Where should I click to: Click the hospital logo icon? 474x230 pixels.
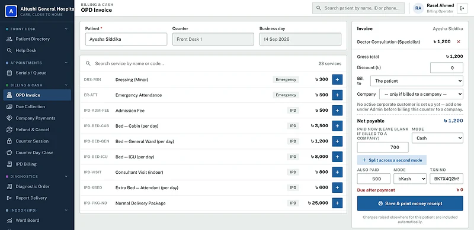pyautogui.click(x=11, y=11)
